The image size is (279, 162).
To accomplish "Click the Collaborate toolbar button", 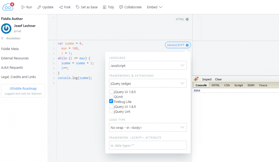I will pos(130,7).
